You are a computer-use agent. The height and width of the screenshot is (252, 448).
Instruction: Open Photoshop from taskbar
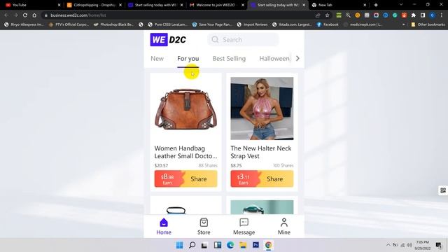(255, 245)
